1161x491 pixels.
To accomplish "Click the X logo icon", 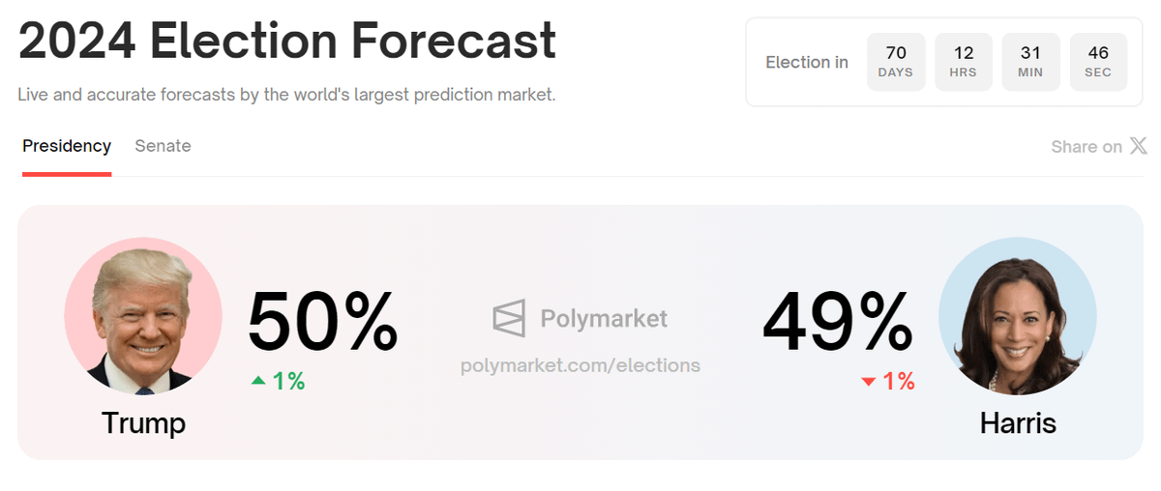I will [x=1139, y=146].
